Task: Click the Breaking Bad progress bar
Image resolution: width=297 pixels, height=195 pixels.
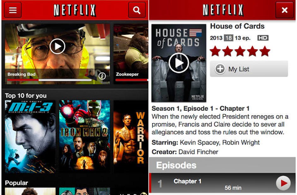Action: coord(49,80)
